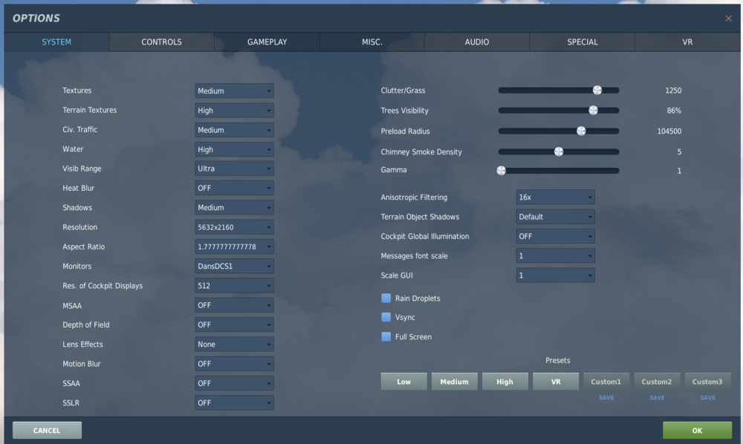Open the Messages font scale dropdown
Viewport: 743px width, 444px height.
[x=555, y=255]
